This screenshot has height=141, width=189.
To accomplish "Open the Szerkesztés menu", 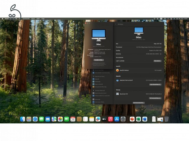I will point(26,19).
